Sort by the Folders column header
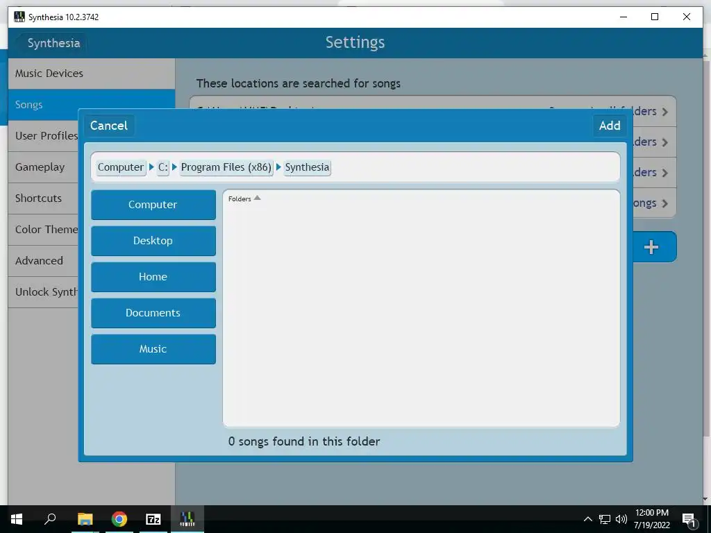Viewport: 711px width, 533px height. pyautogui.click(x=244, y=198)
